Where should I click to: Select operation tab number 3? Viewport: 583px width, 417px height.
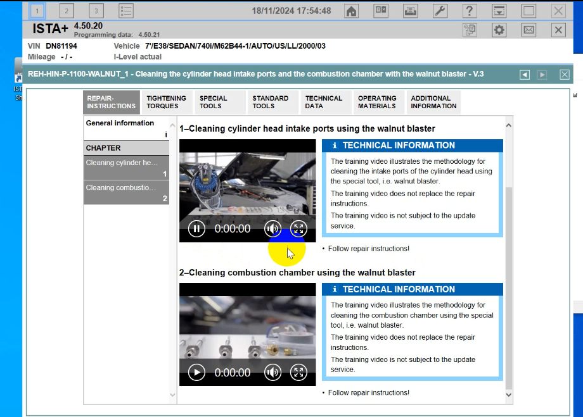96,11
